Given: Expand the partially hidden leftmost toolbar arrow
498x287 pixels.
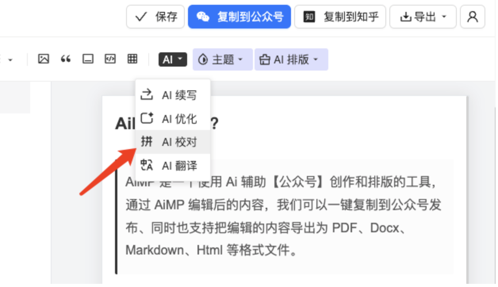Looking at the screenshot, I should point(10,60).
